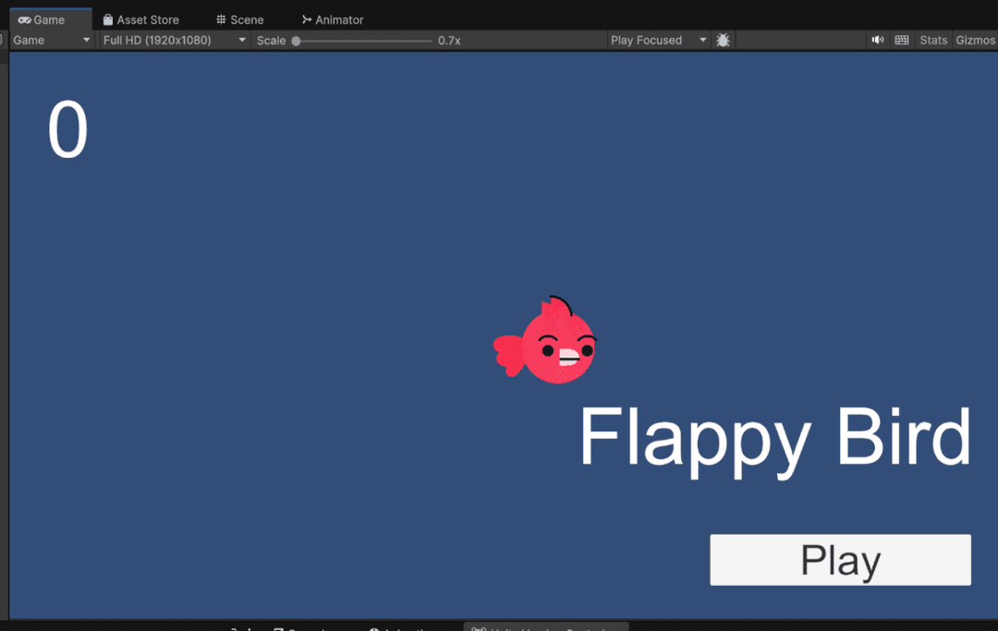The width and height of the screenshot is (998, 631).
Task: Toggle the Stats overlay
Action: point(932,40)
